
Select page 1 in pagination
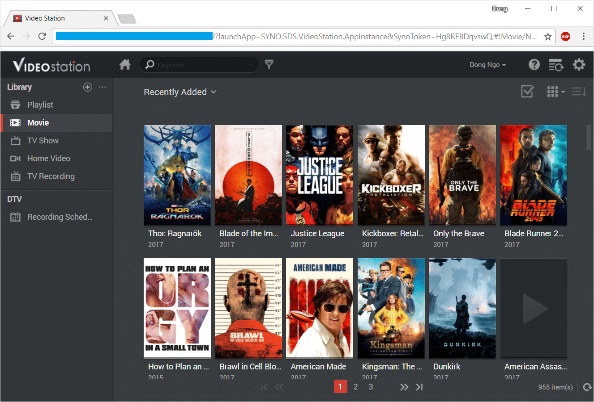(x=340, y=387)
